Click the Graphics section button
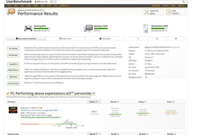199x135 pixels. (x=13, y=64)
